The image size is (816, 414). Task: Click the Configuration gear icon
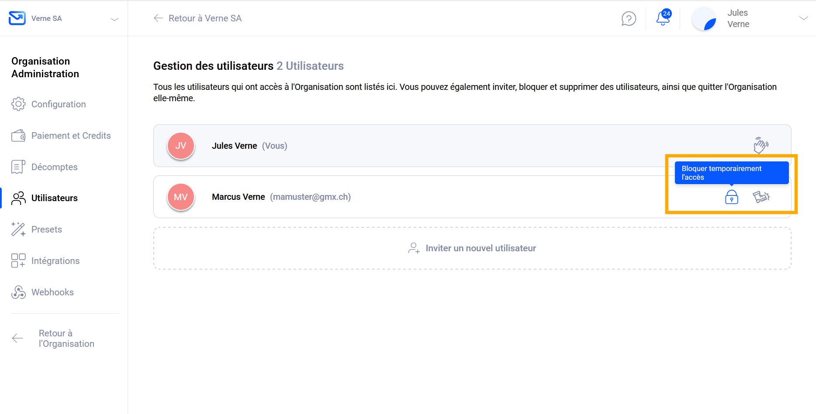[18, 104]
